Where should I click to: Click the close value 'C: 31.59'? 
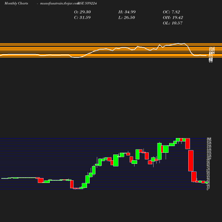tap(82, 17)
